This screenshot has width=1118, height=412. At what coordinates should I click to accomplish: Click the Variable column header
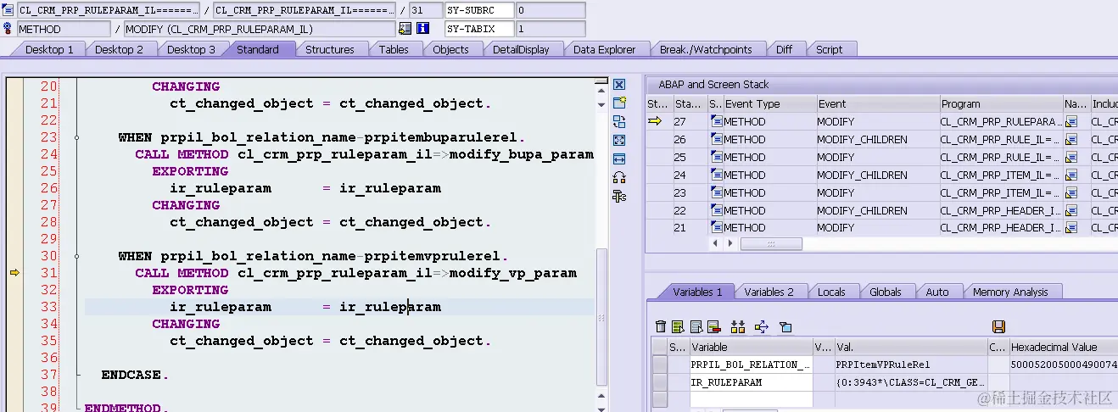751,347
